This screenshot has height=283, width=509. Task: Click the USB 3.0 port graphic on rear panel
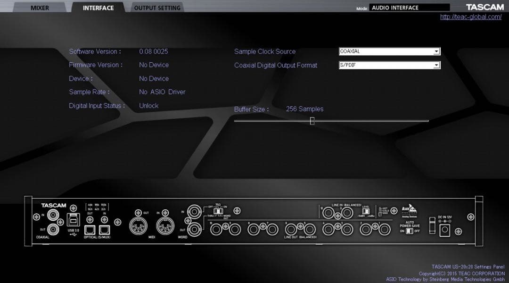click(73, 220)
